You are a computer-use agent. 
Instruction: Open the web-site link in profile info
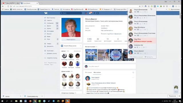coord(107,31)
